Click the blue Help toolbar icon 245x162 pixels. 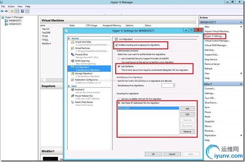pyautogui.click(x=22, y=11)
